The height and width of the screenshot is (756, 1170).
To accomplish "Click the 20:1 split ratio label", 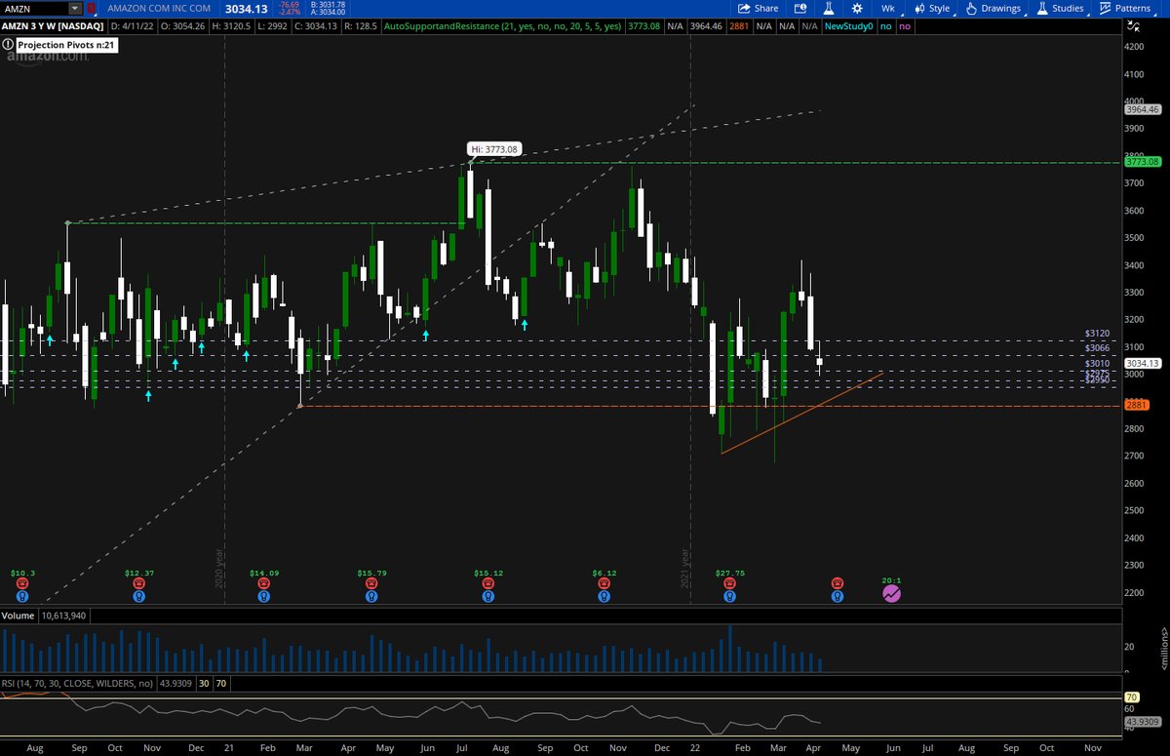I will click(892, 578).
